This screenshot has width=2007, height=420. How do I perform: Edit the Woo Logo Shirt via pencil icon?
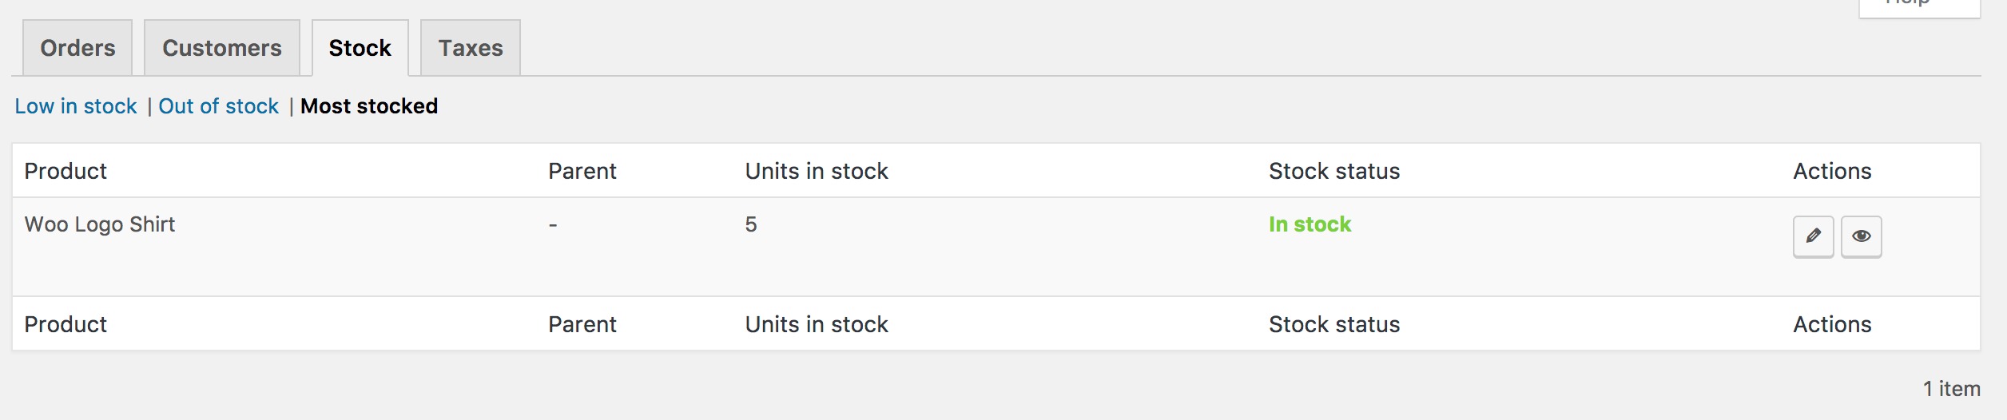tap(1813, 236)
